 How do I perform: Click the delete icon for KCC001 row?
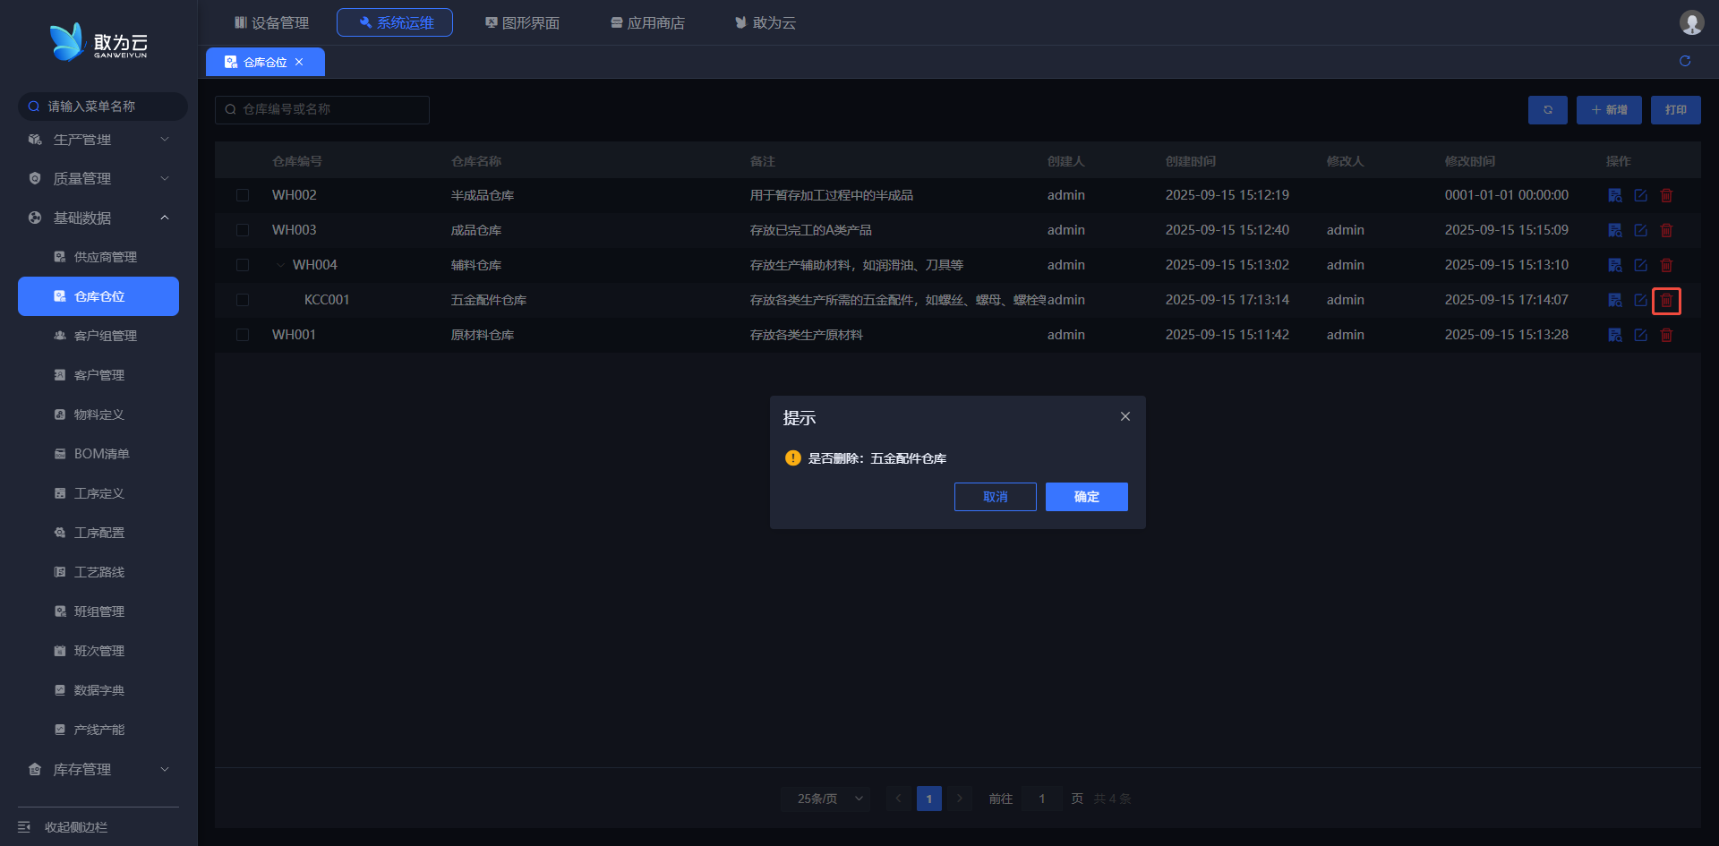click(x=1666, y=301)
